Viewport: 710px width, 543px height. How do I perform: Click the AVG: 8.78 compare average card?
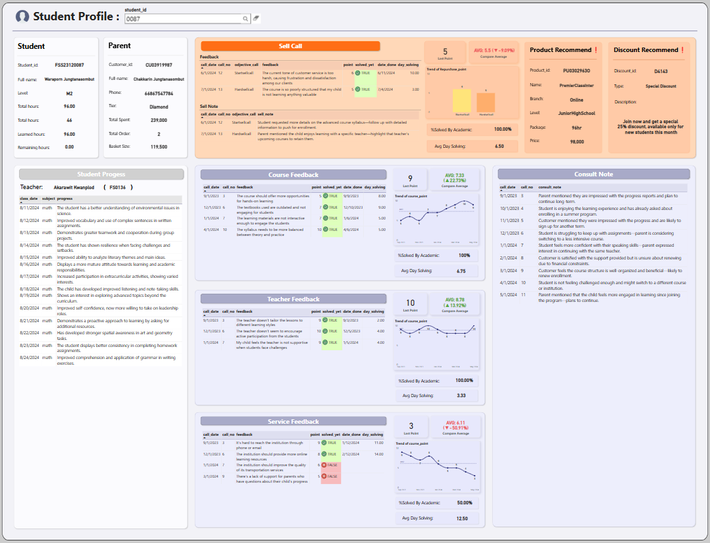(x=455, y=304)
